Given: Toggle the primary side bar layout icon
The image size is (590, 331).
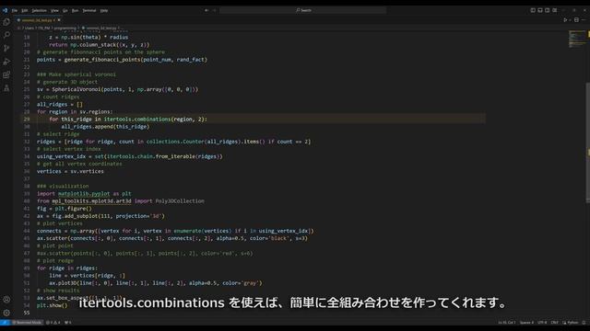Looking at the screenshot, I should (533, 10).
